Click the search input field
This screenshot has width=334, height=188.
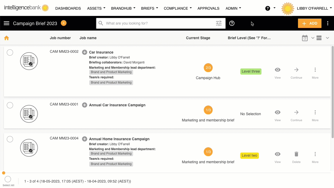(159, 23)
